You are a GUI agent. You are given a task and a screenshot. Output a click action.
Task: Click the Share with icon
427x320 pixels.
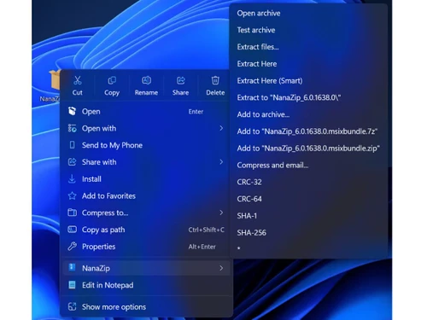[72, 162]
